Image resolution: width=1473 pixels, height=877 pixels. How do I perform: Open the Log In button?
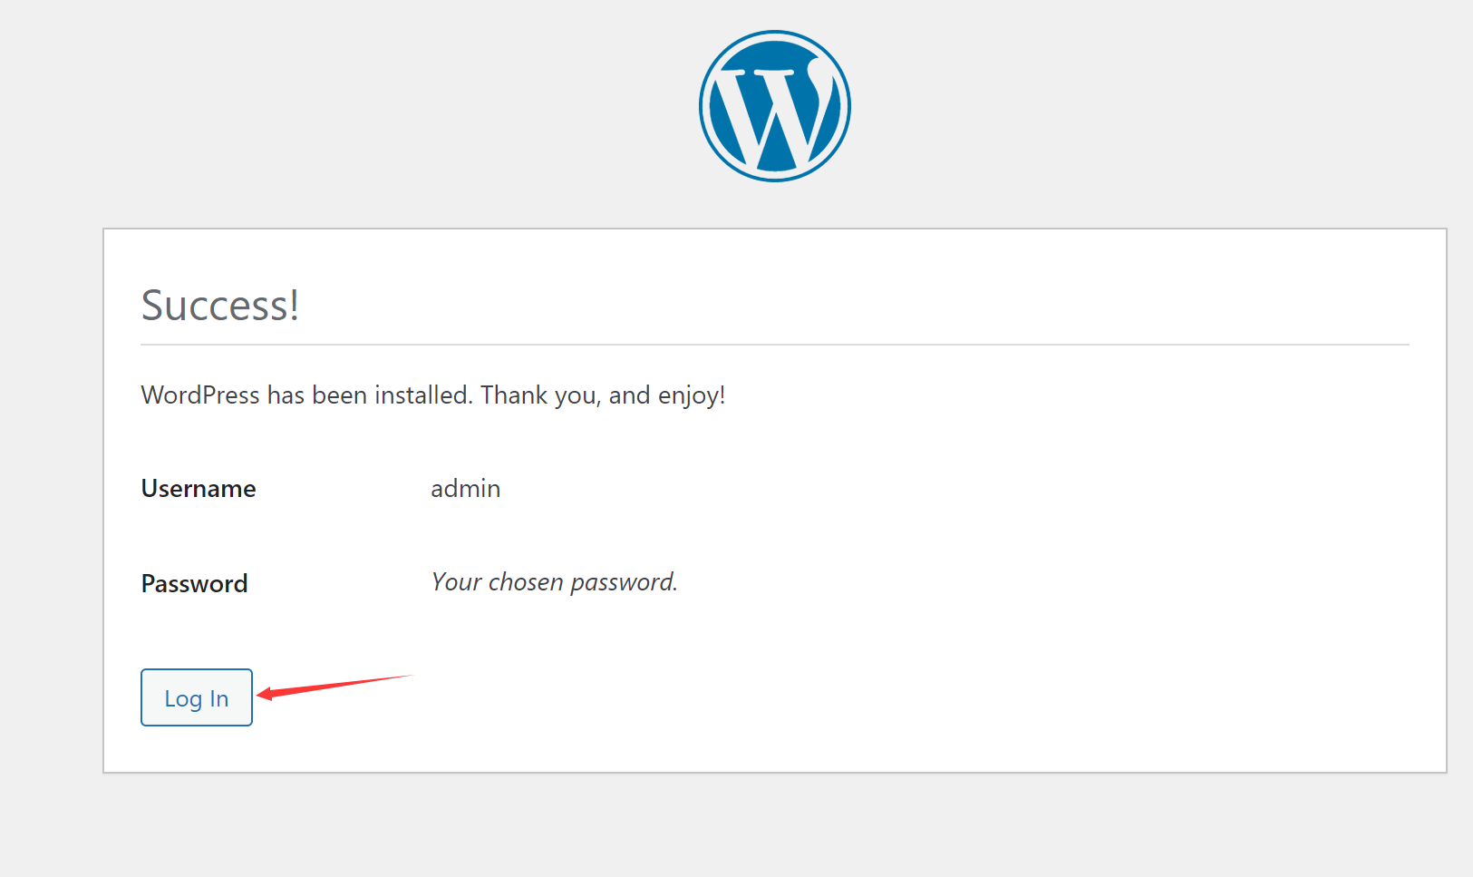coord(197,697)
